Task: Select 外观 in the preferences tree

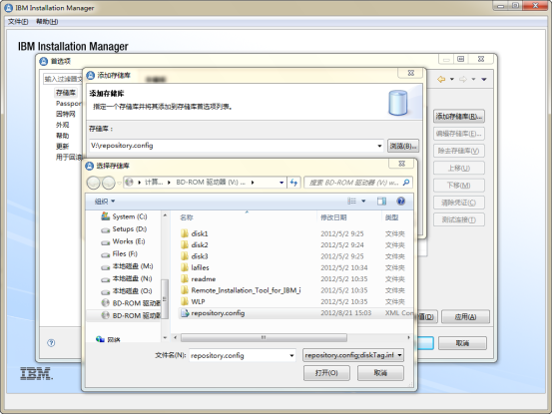Action: pos(62,125)
